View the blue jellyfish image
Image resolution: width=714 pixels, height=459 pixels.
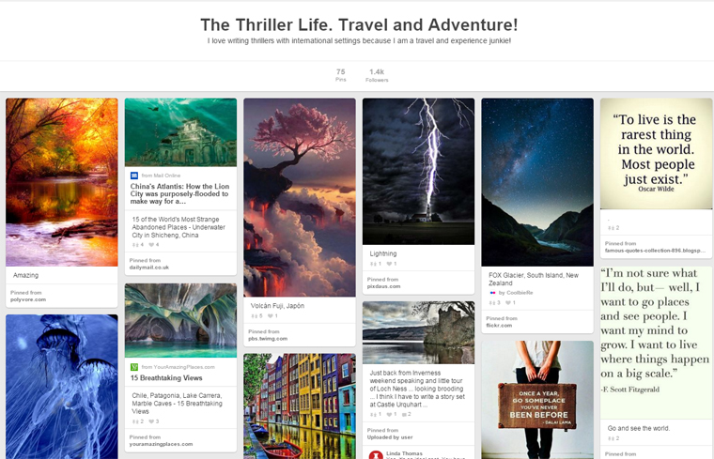[62, 387]
